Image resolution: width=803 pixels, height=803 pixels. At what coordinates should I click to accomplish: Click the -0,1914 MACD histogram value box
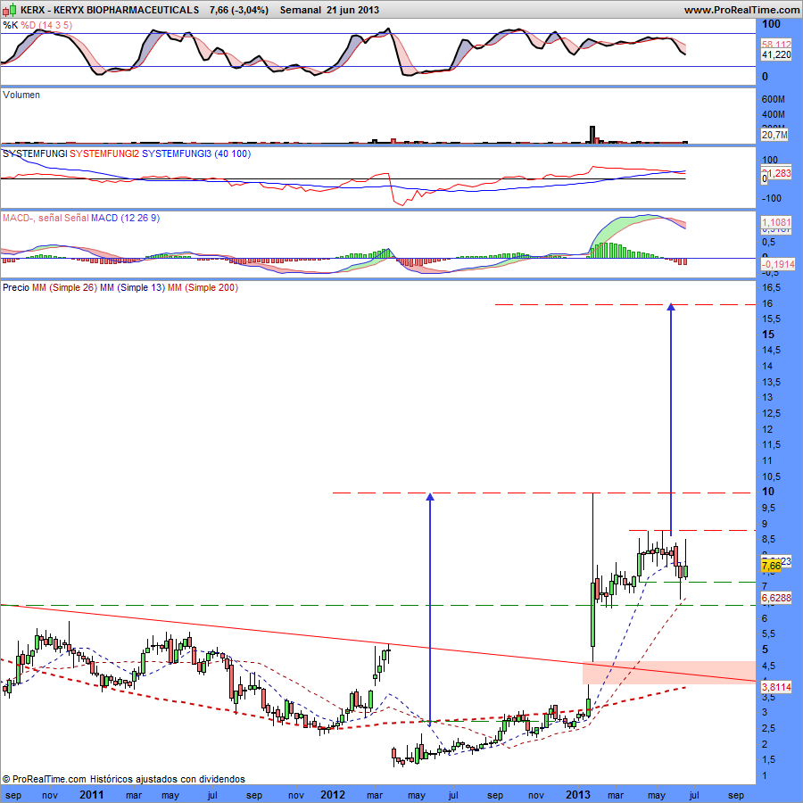point(778,264)
